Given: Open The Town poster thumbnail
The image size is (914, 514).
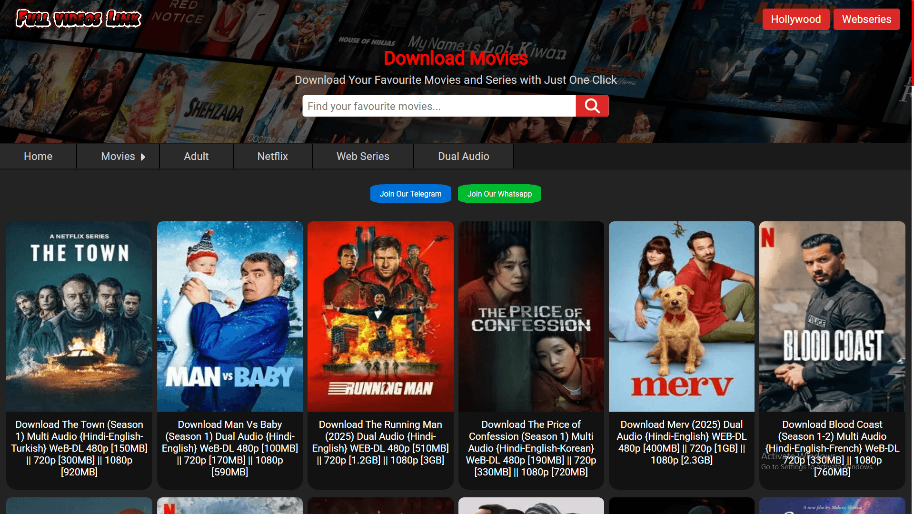Looking at the screenshot, I should click(x=79, y=316).
